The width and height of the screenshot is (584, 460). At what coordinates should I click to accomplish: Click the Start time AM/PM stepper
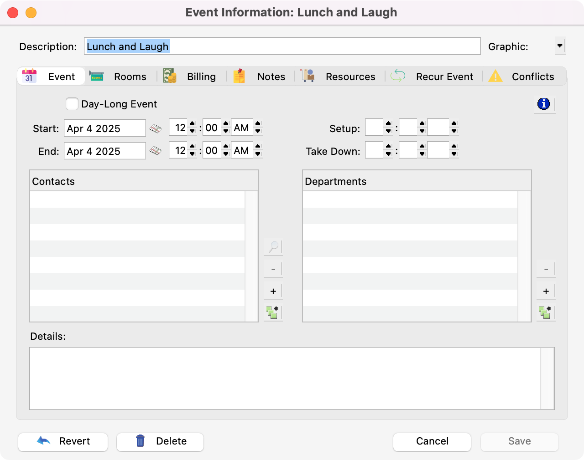[258, 128]
